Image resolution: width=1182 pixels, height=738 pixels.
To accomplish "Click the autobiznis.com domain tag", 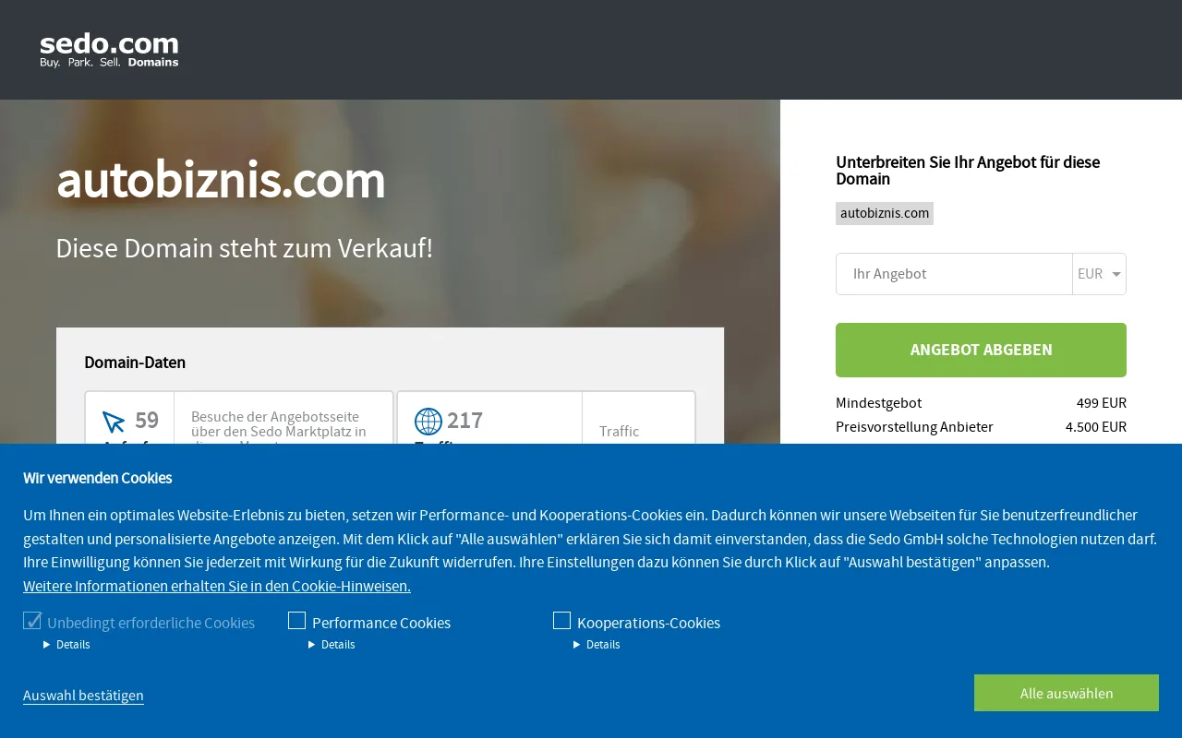I will click(885, 213).
